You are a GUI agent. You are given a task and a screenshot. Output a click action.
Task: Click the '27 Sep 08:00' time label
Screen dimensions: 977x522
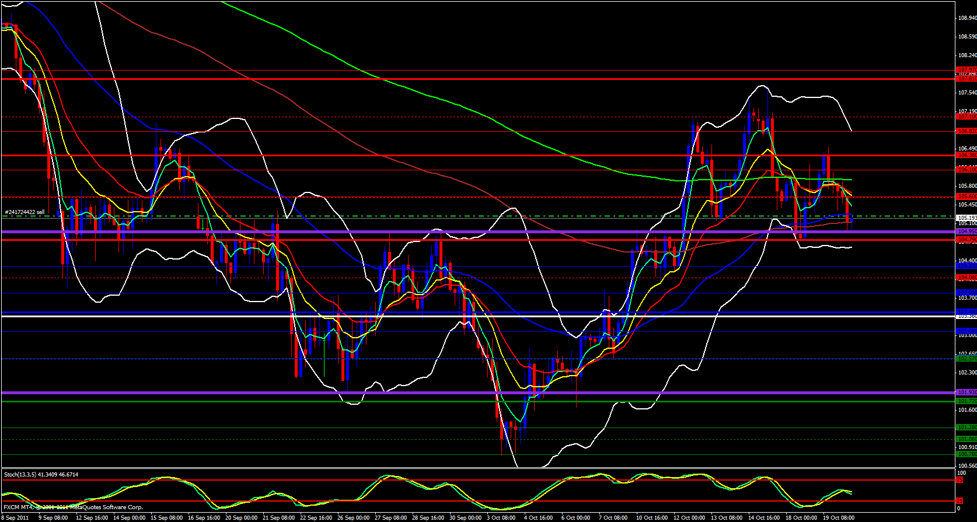click(391, 517)
